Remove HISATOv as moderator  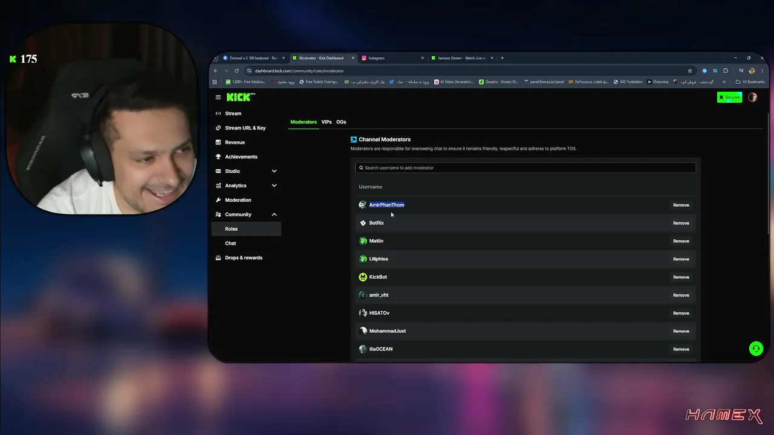pos(681,313)
